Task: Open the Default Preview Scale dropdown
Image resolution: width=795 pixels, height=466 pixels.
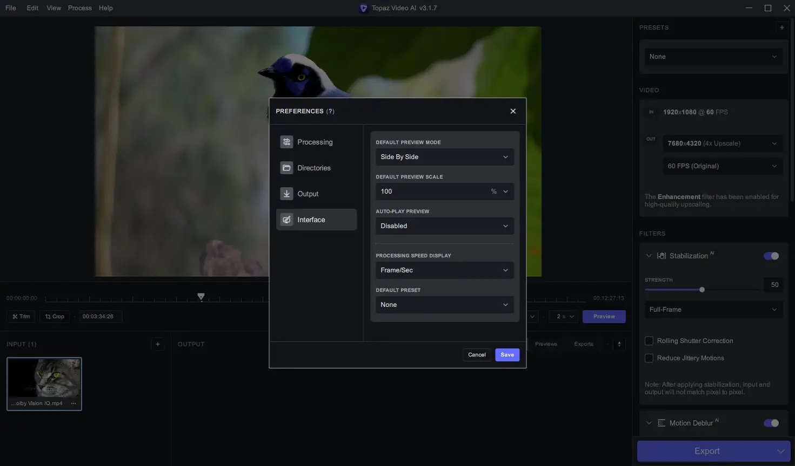Action: coord(445,191)
